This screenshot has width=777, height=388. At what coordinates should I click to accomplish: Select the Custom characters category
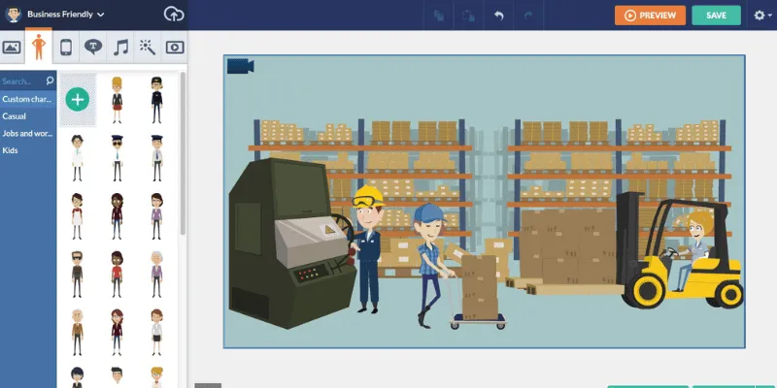(28, 99)
